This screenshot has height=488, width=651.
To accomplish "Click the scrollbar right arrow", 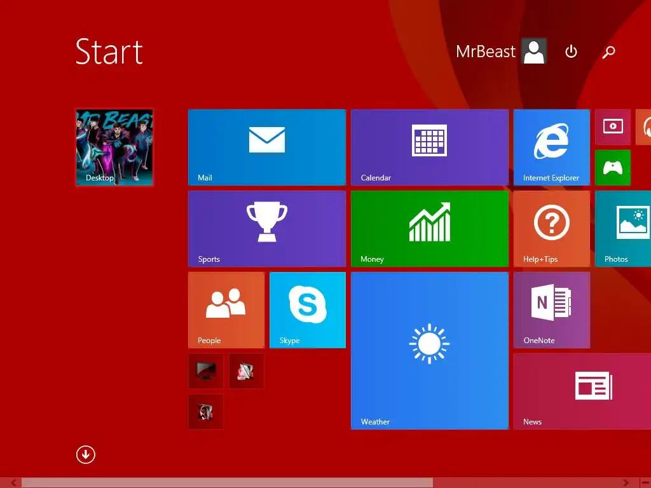I will click(626, 483).
